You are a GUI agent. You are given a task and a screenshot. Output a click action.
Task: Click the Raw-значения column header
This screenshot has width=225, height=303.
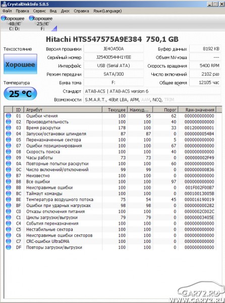197,110
